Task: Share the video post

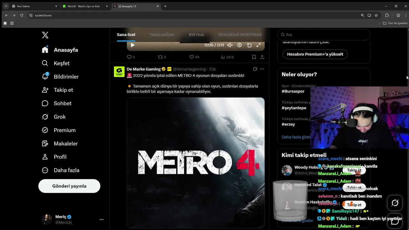Action: 262,57
